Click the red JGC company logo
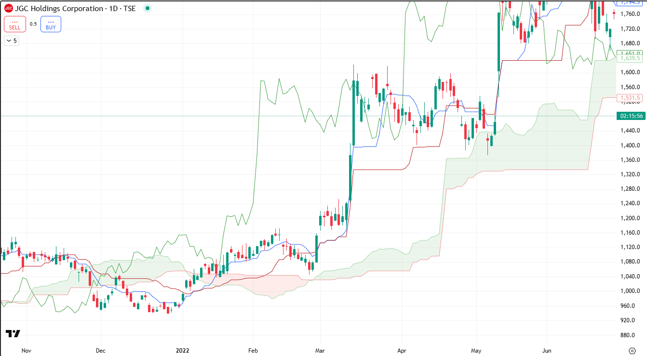This screenshot has height=356, width=647. coord(9,8)
